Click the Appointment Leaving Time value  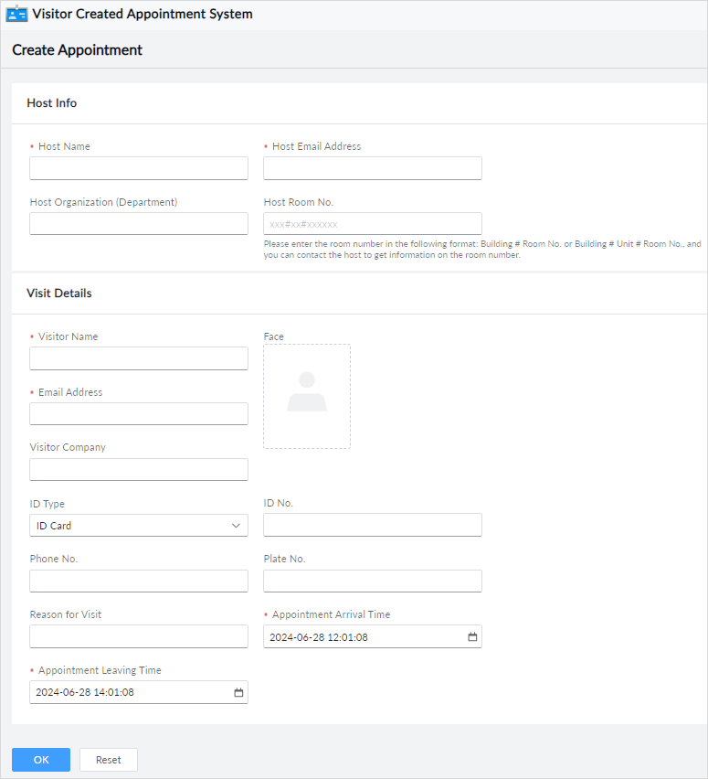coord(86,693)
